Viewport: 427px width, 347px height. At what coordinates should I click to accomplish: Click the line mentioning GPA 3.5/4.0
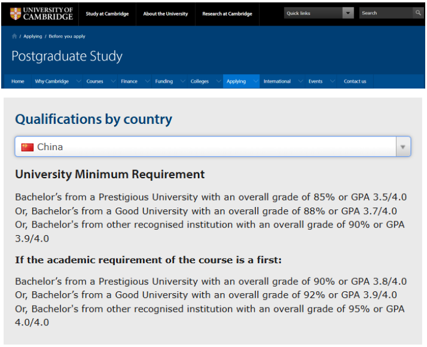[211, 197]
